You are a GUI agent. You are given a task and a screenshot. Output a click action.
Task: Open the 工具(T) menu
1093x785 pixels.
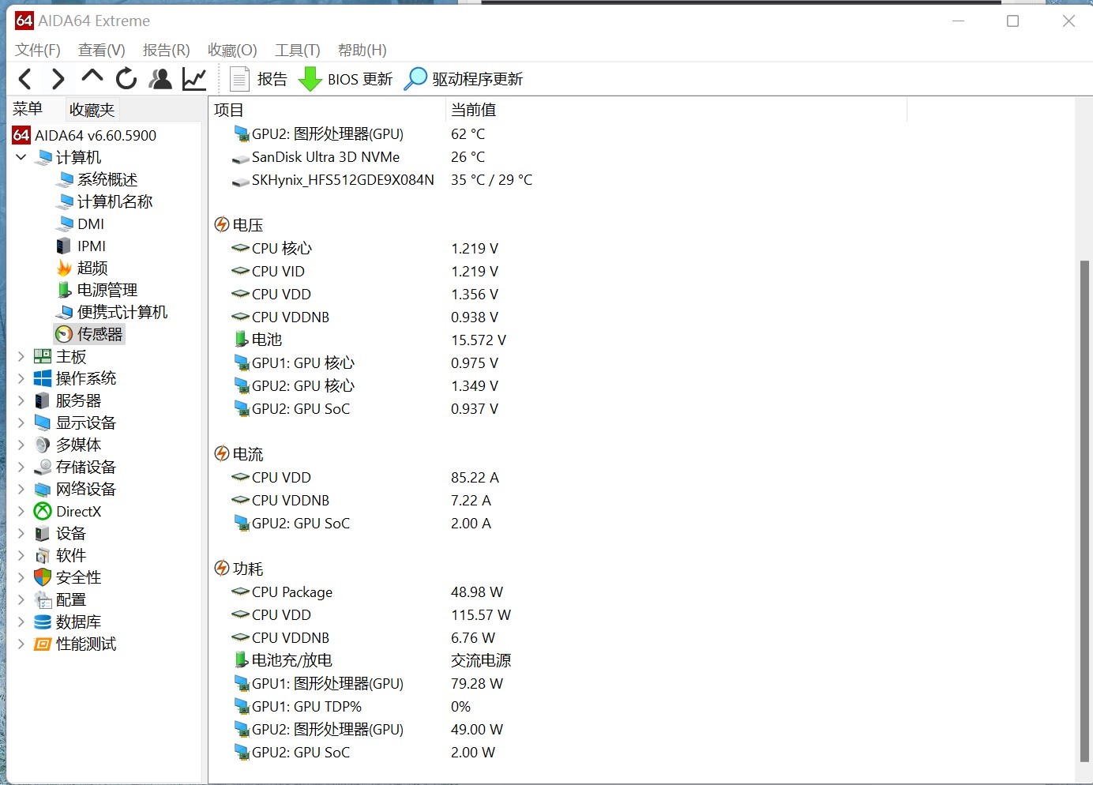coord(298,50)
